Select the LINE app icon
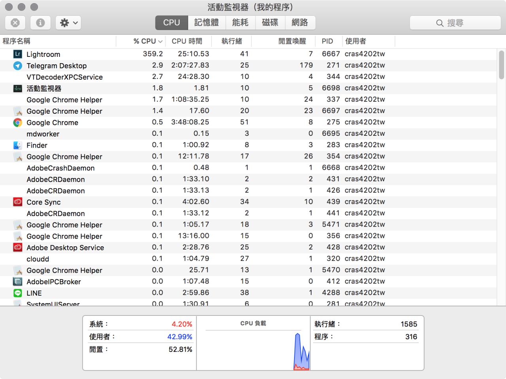Screen dimensions: 506x379 (17, 293)
